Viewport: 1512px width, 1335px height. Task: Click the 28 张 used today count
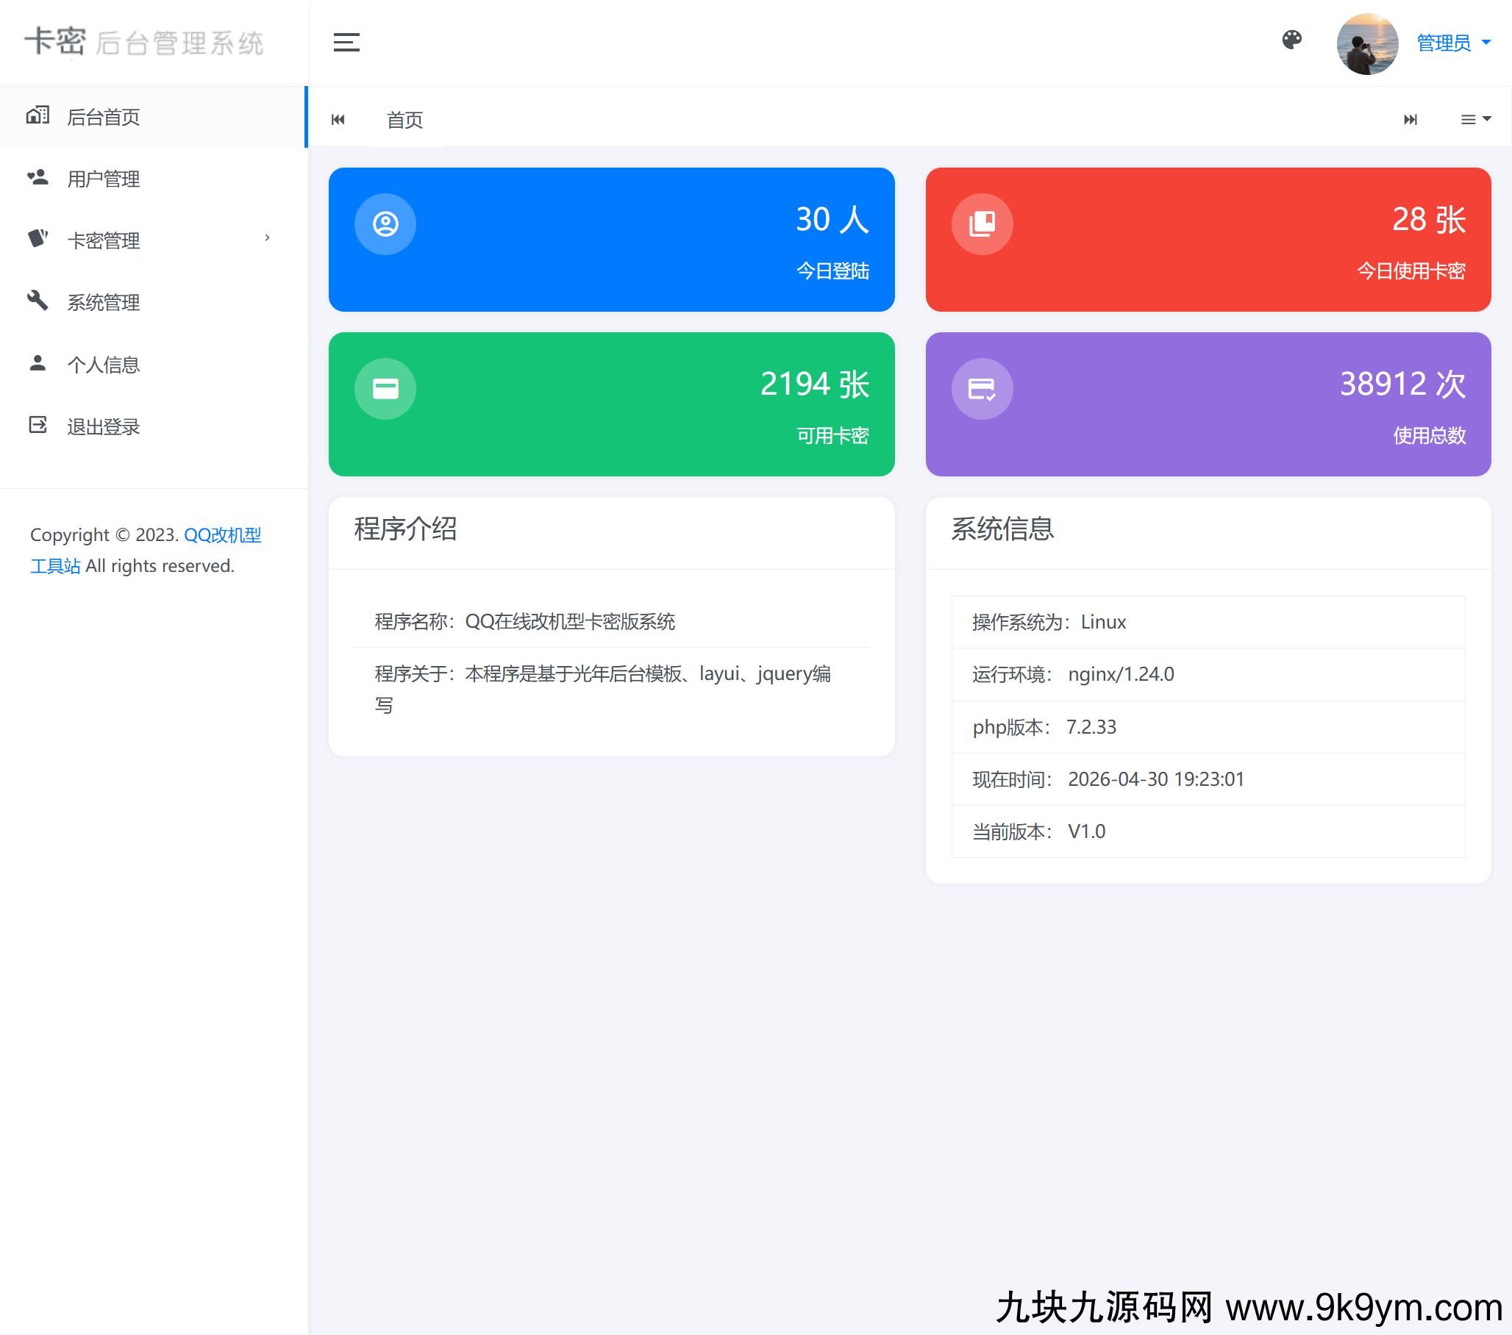(1428, 220)
